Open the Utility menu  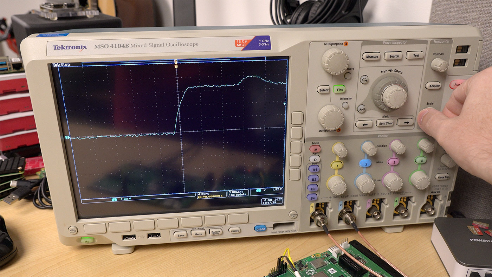coord(234,231)
